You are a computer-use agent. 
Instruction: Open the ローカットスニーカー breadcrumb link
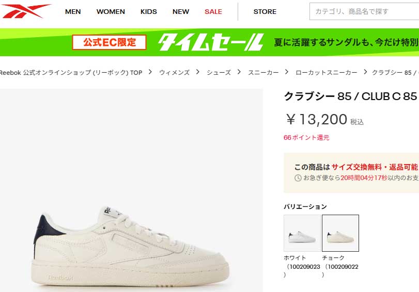tap(327, 73)
